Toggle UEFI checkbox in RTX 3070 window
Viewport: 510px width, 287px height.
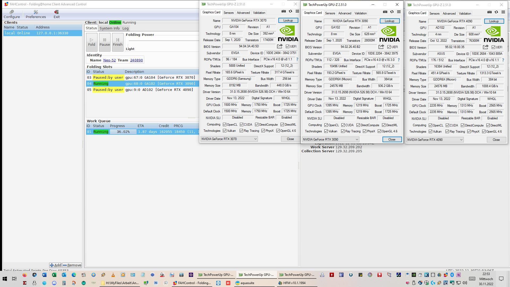click(x=287, y=47)
